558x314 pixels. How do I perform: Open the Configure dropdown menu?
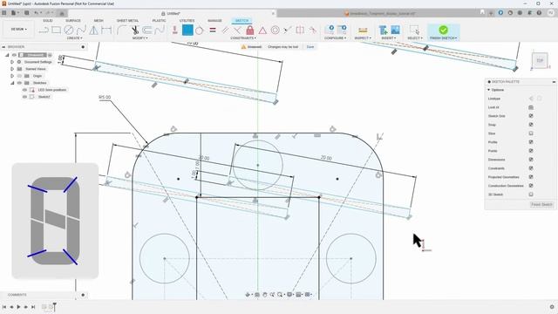coord(335,38)
